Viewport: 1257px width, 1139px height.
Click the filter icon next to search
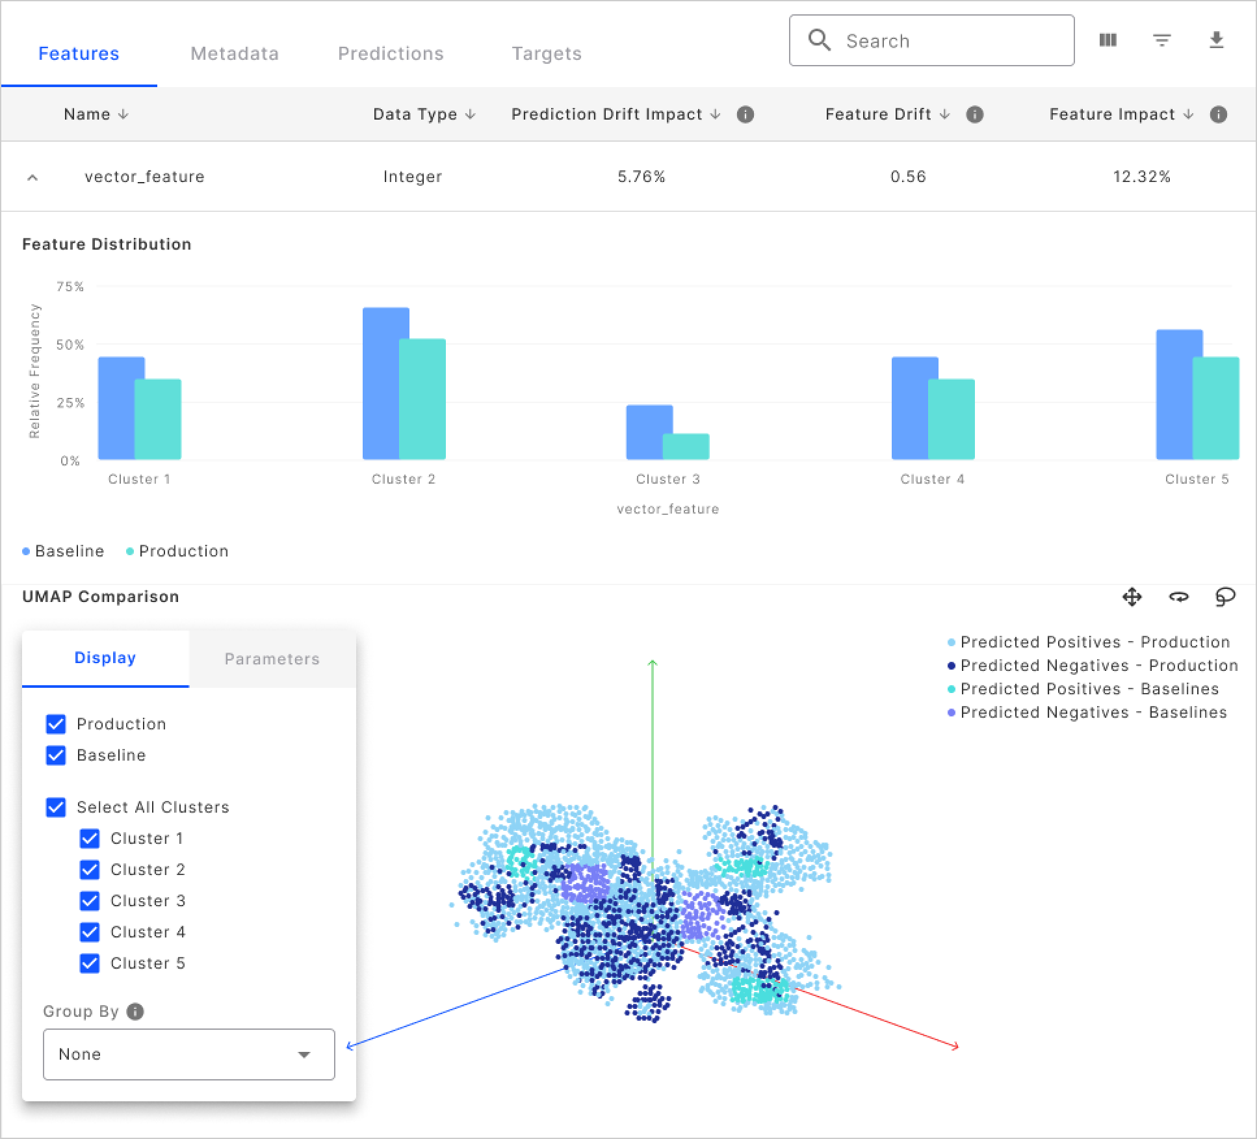[1161, 40]
